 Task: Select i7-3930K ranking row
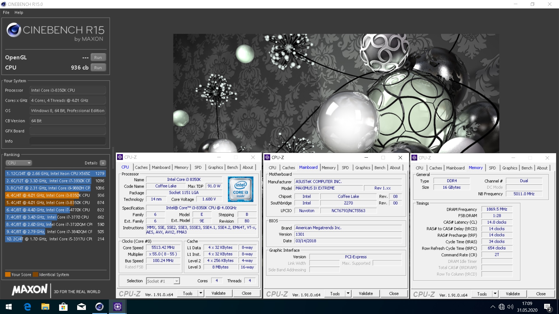click(x=55, y=181)
